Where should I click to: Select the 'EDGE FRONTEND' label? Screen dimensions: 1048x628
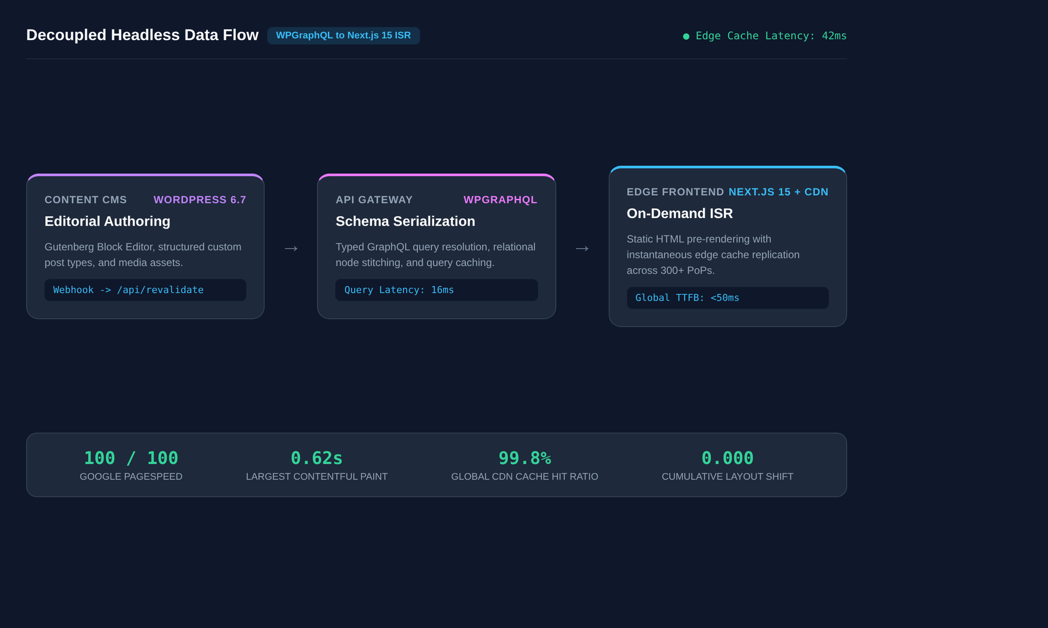(675, 192)
